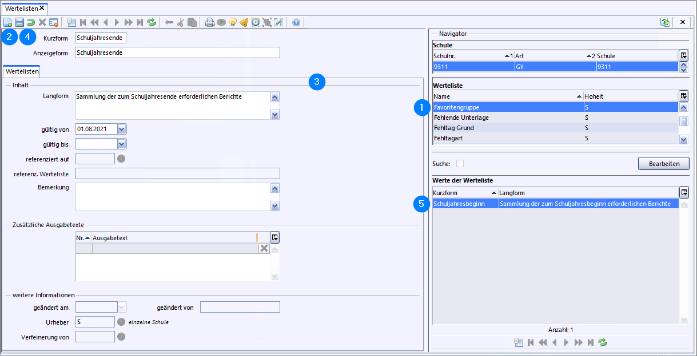Refresh values list with bottom green arrows
The image size is (697, 356).
pyautogui.click(x=603, y=342)
